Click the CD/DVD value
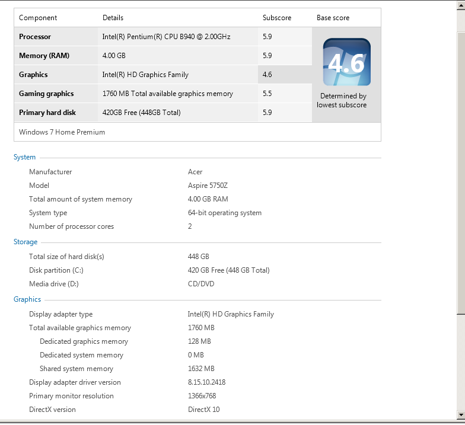 [x=201, y=284]
